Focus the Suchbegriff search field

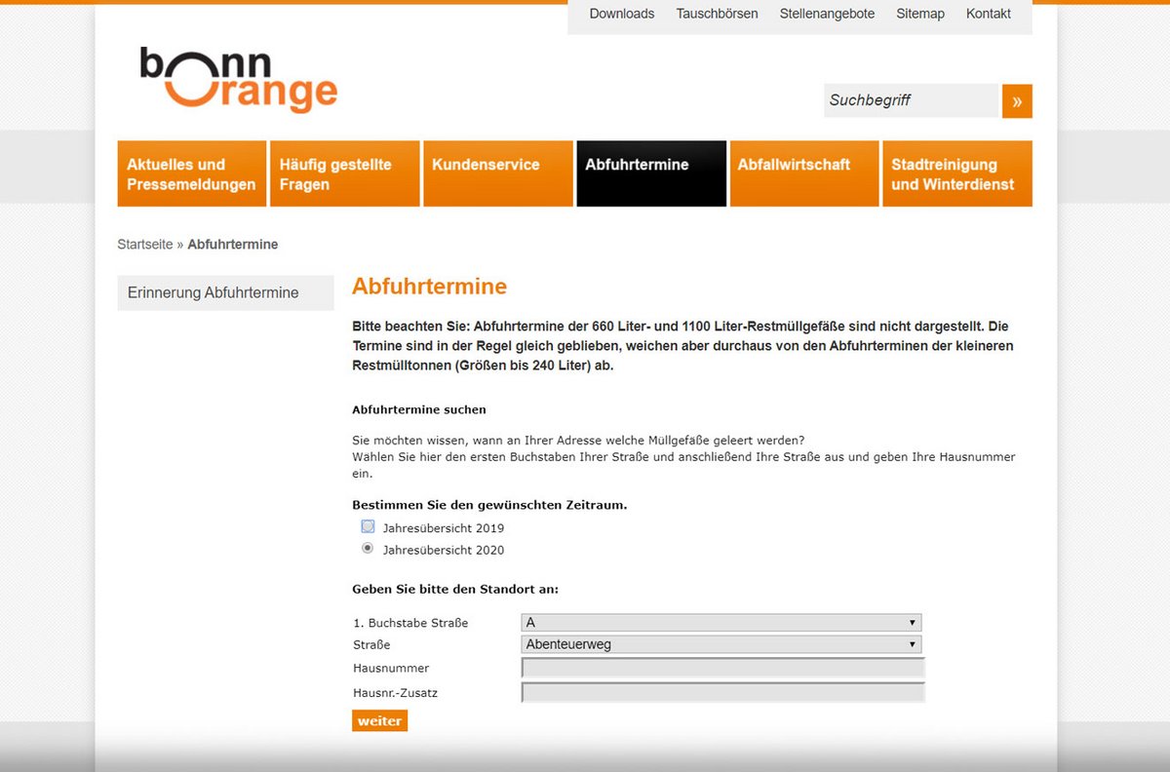click(911, 100)
